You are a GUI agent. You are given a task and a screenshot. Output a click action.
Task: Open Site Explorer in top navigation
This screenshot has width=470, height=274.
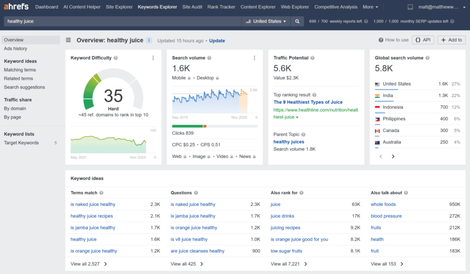(x=119, y=7)
